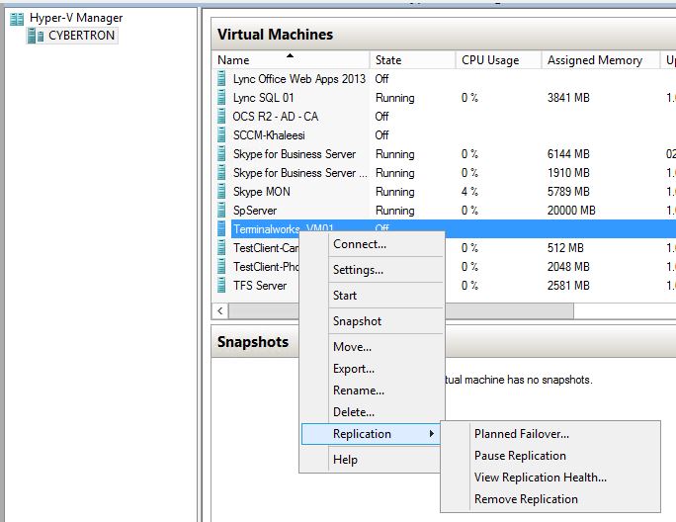This screenshot has height=522, width=676.
Task: Select the SpServer row
Action: 444,211
